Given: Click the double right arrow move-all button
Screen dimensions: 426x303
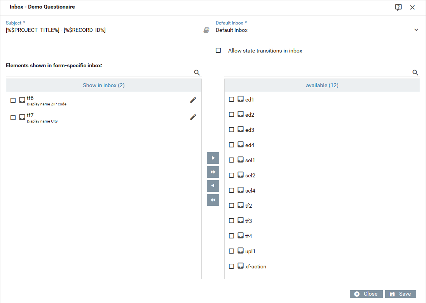Looking at the screenshot, I should coord(213,172).
